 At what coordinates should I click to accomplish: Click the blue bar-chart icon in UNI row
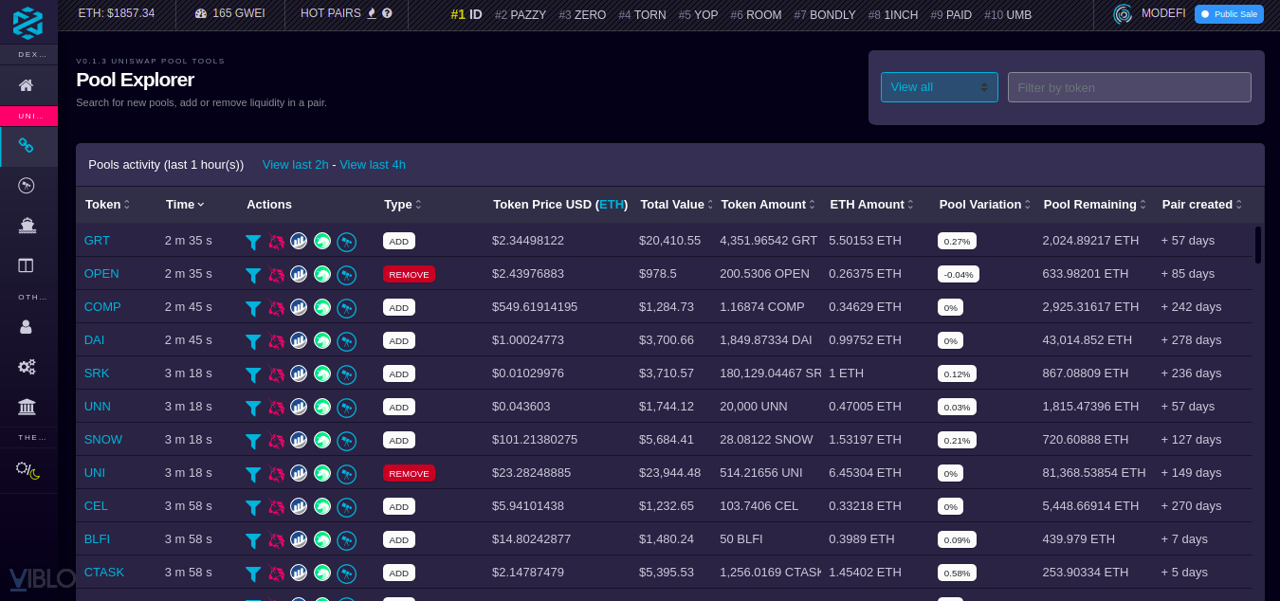tap(299, 473)
